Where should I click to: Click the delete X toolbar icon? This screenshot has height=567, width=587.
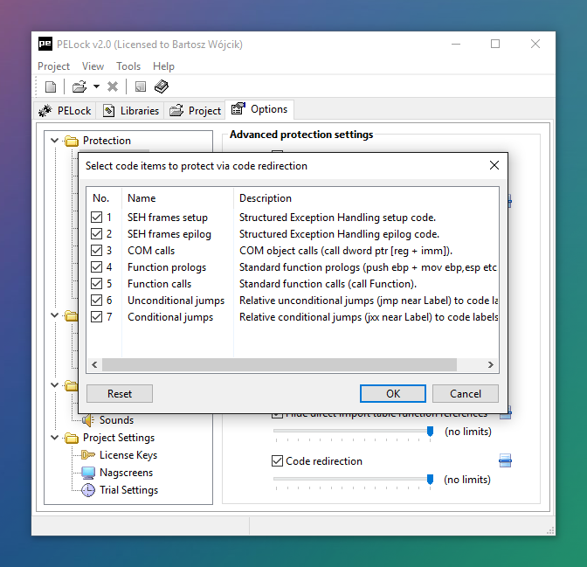(113, 86)
